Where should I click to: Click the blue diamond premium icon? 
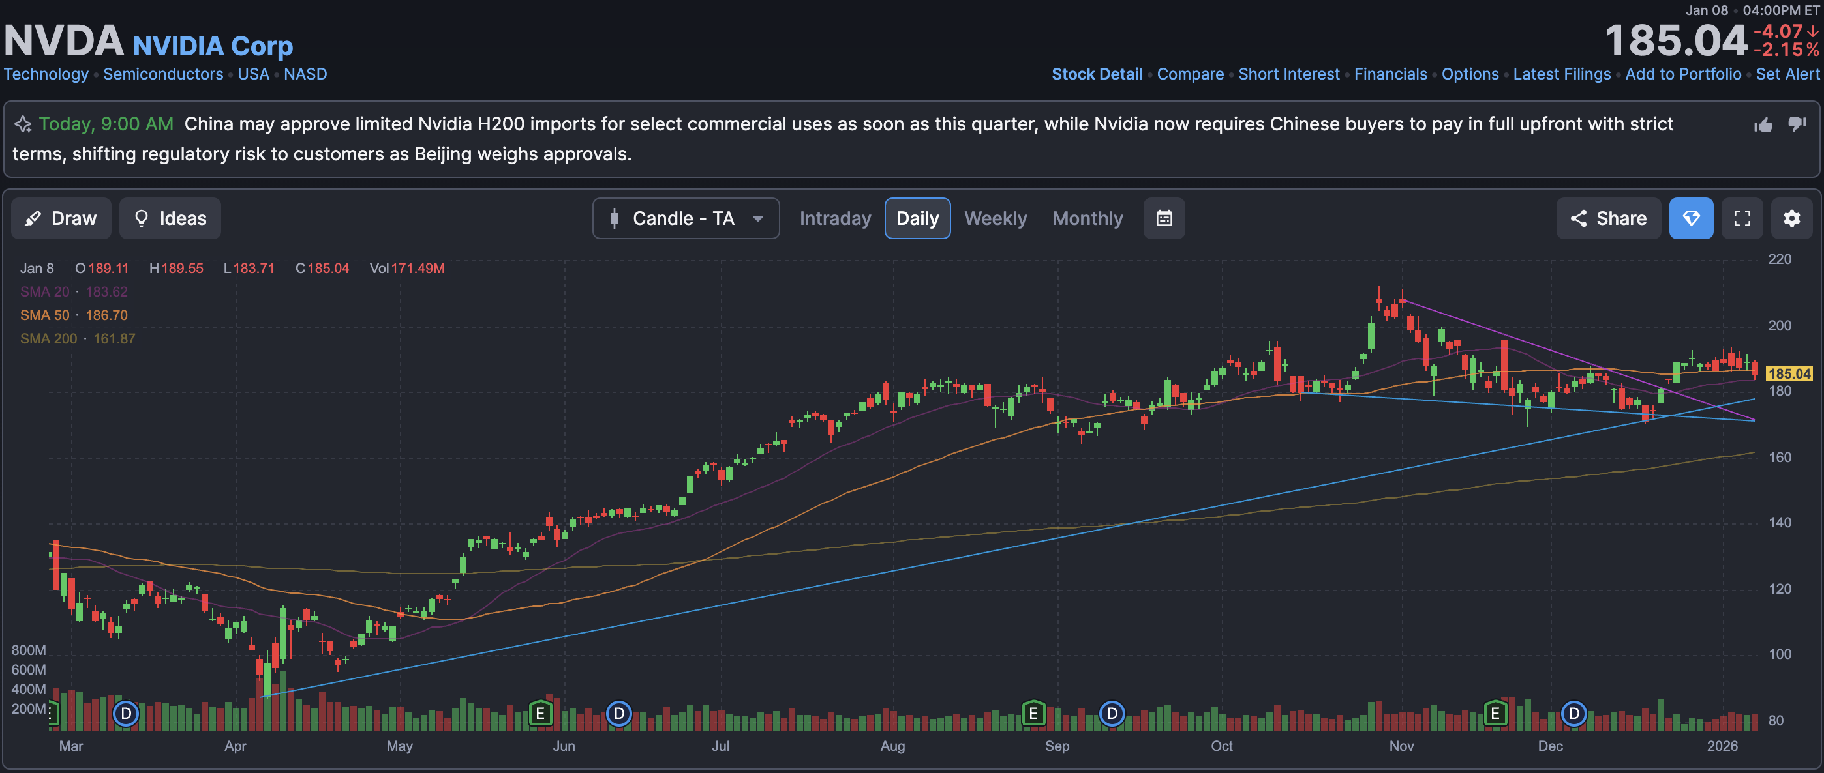(1691, 218)
